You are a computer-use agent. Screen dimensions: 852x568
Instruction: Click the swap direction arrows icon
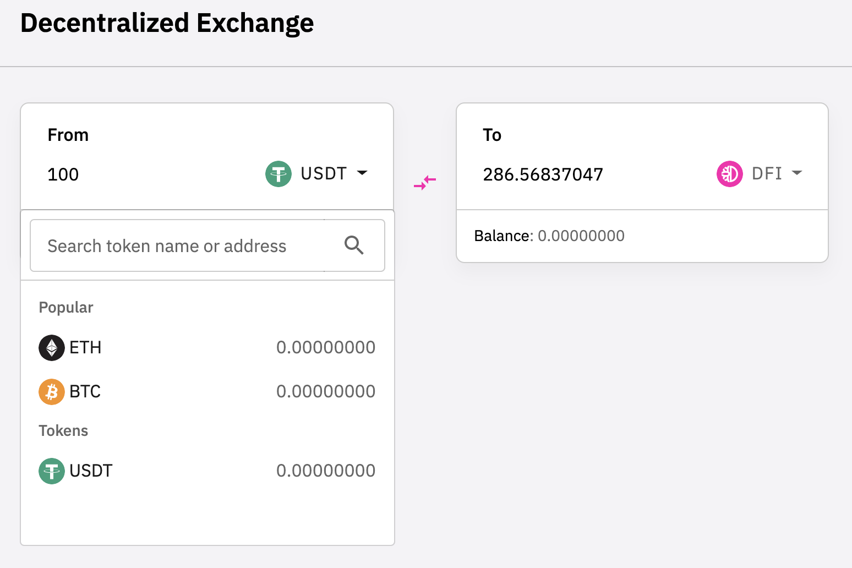(425, 183)
